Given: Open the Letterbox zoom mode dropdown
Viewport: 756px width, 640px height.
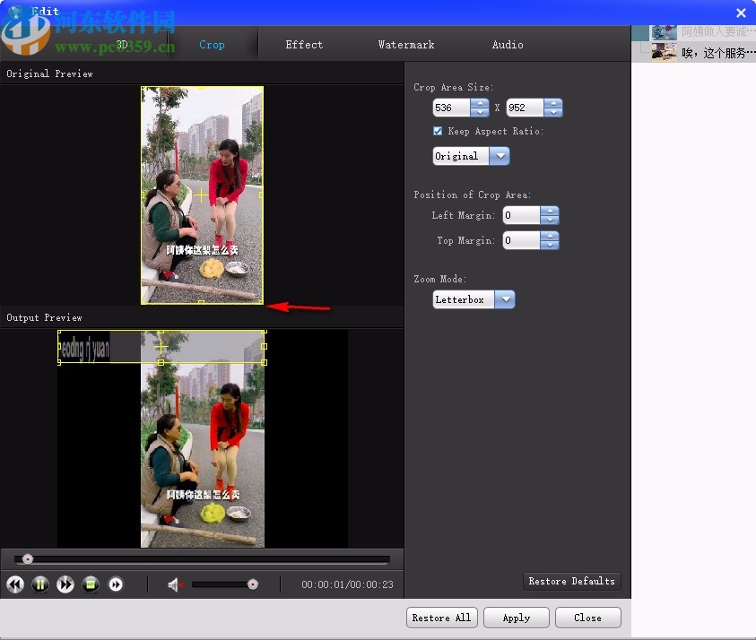Looking at the screenshot, I should tap(504, 299).
